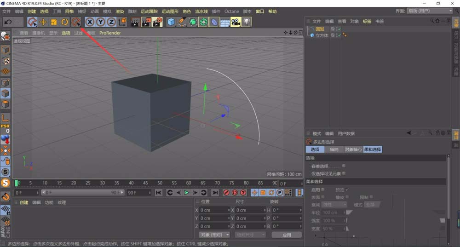Click the Snap magnet icon
This screenshot has width=460, height=247.
pyautogui.click(x=5, y=196)
